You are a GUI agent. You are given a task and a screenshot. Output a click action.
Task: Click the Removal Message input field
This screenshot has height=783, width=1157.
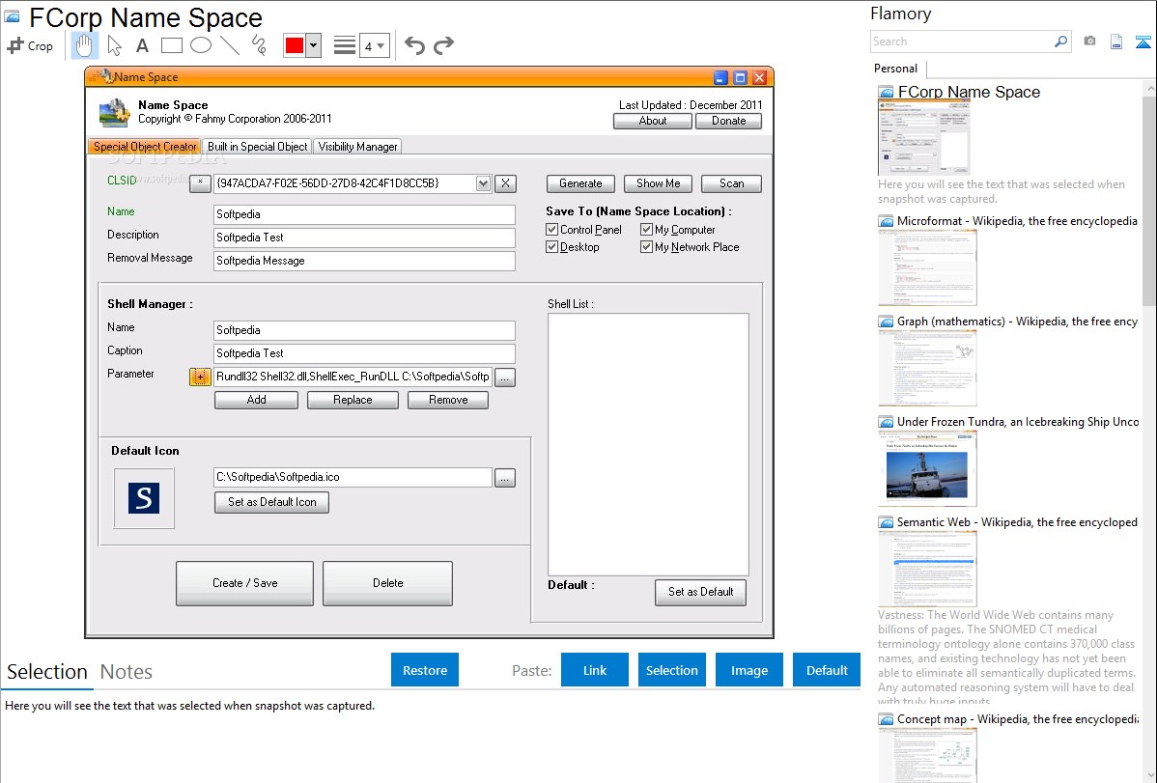pos(364,262)
